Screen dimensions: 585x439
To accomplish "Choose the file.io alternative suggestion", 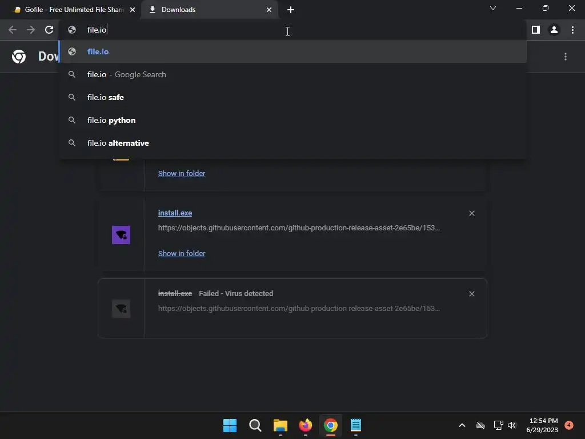I will (293, 143).
